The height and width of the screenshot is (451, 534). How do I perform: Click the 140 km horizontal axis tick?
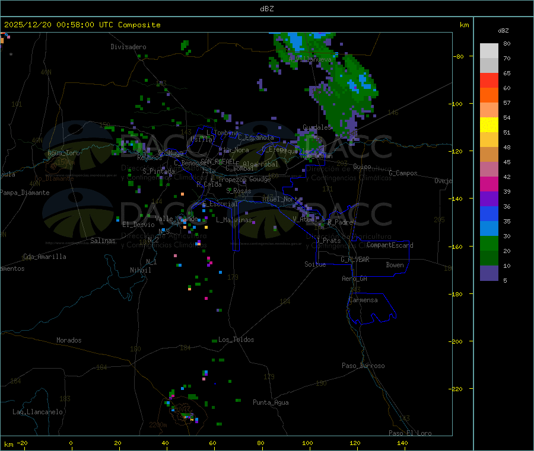click(402, 443)
